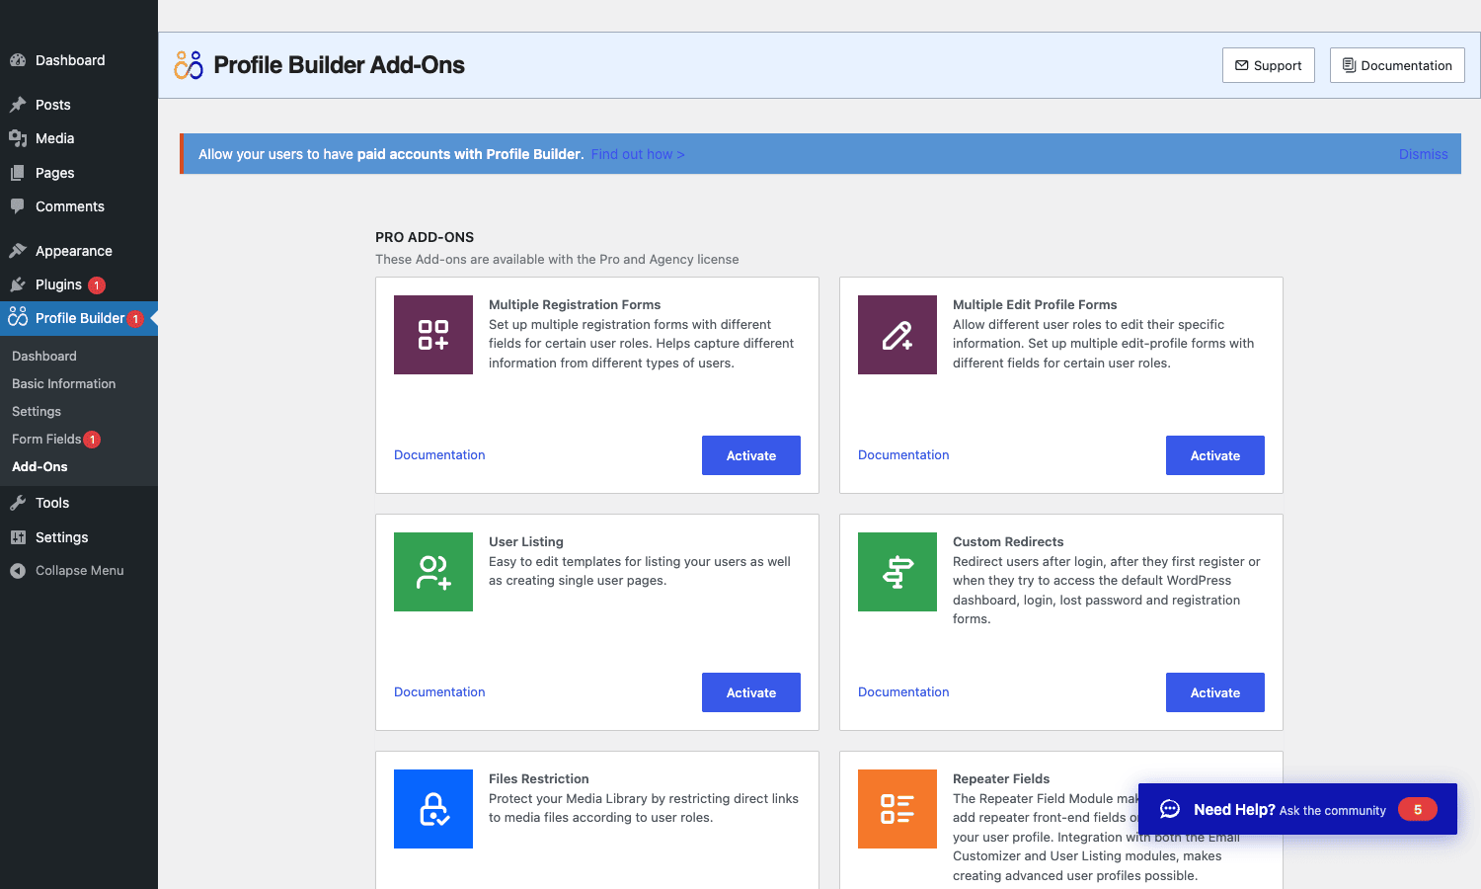The width and height of the screenshot is (1481, 889).
Task: Click the Form Fields notification badge
Action: coord(92,440)
